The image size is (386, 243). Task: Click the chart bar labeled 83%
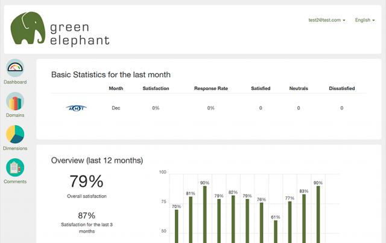(304, 219)
